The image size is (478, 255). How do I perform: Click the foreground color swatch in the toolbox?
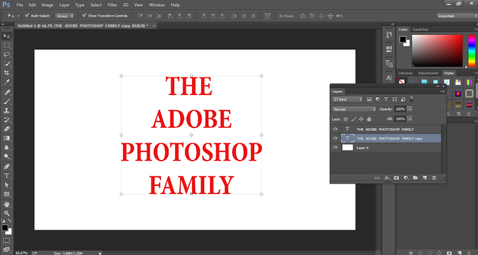click(x=5, y=228)
